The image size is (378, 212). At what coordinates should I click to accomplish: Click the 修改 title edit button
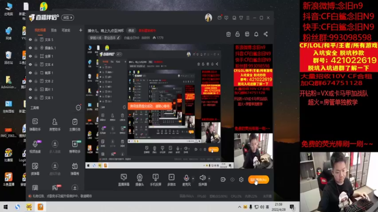coord(131,31)
